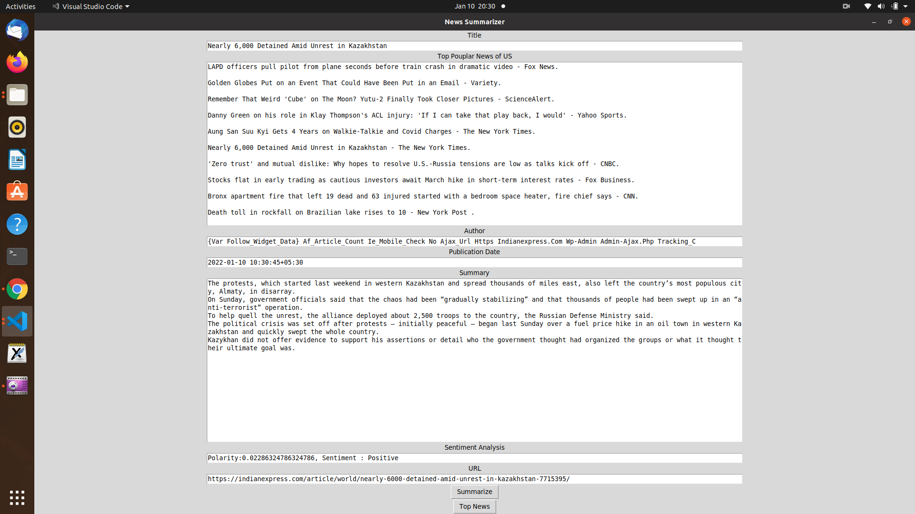This screenshot has height=514, width=915.
Task: Open Rhythmbox music player icon
Action: (17, 127)
